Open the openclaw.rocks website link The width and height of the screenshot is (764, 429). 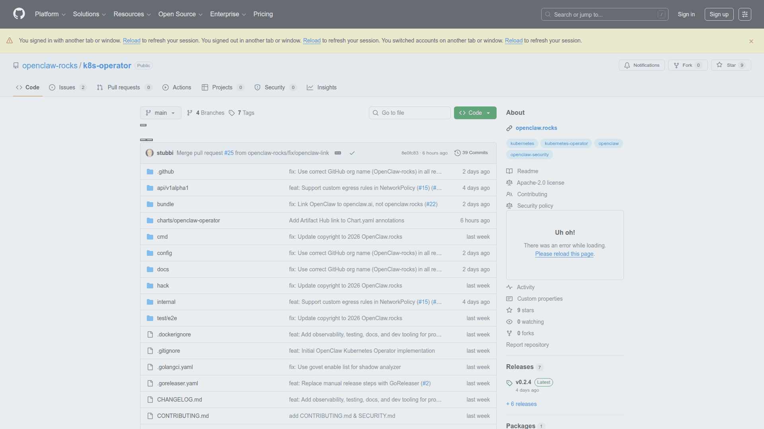click(x=536, y=128)
